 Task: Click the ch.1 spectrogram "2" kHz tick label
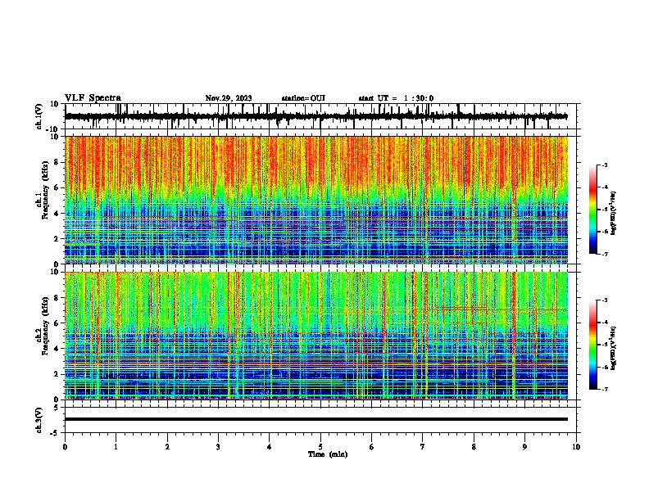(57, 238)
